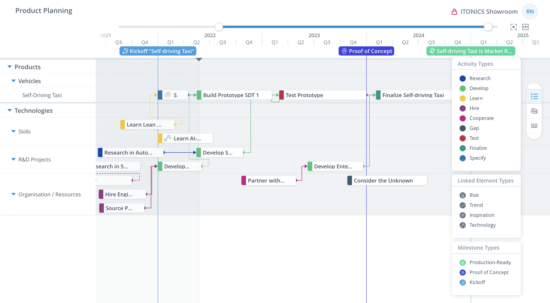The height and width of the screenshot is (303, 550).
Task: Click the Inspiration icon in Linked Element Types
Action: click(x=463, y=215)
